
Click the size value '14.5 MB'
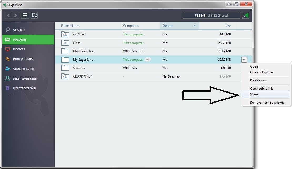(x=225, y=34)
